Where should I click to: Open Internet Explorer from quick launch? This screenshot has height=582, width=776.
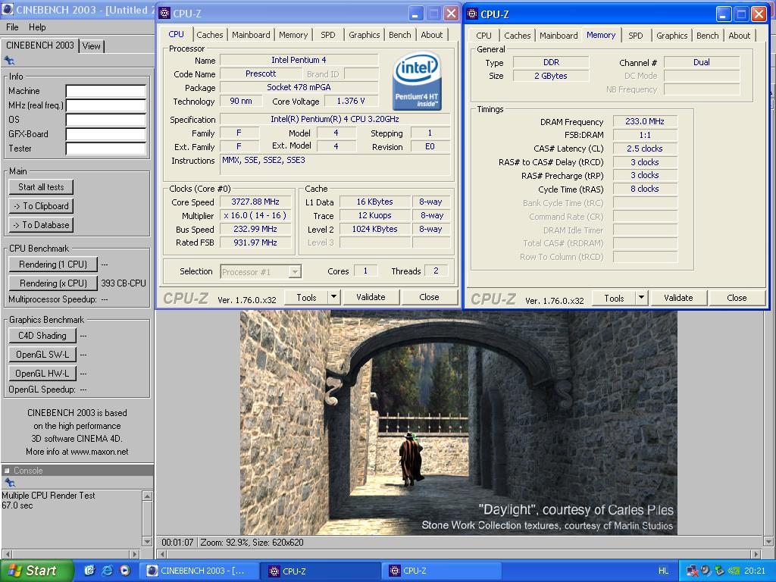pyautogui.click(x=107, y=571)
